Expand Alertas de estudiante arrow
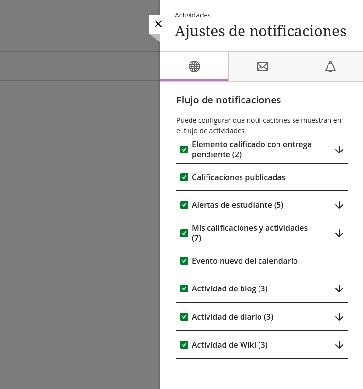The image size is (363, 389). [339, 205]
